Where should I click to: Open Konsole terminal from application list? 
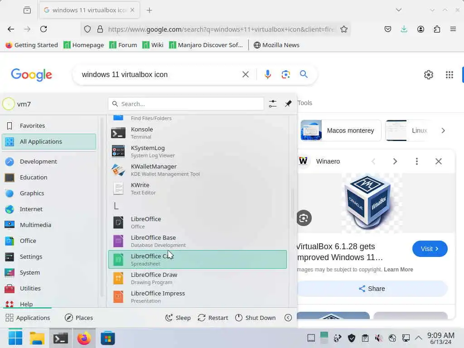pyautogui.click(x=198, y=133)
